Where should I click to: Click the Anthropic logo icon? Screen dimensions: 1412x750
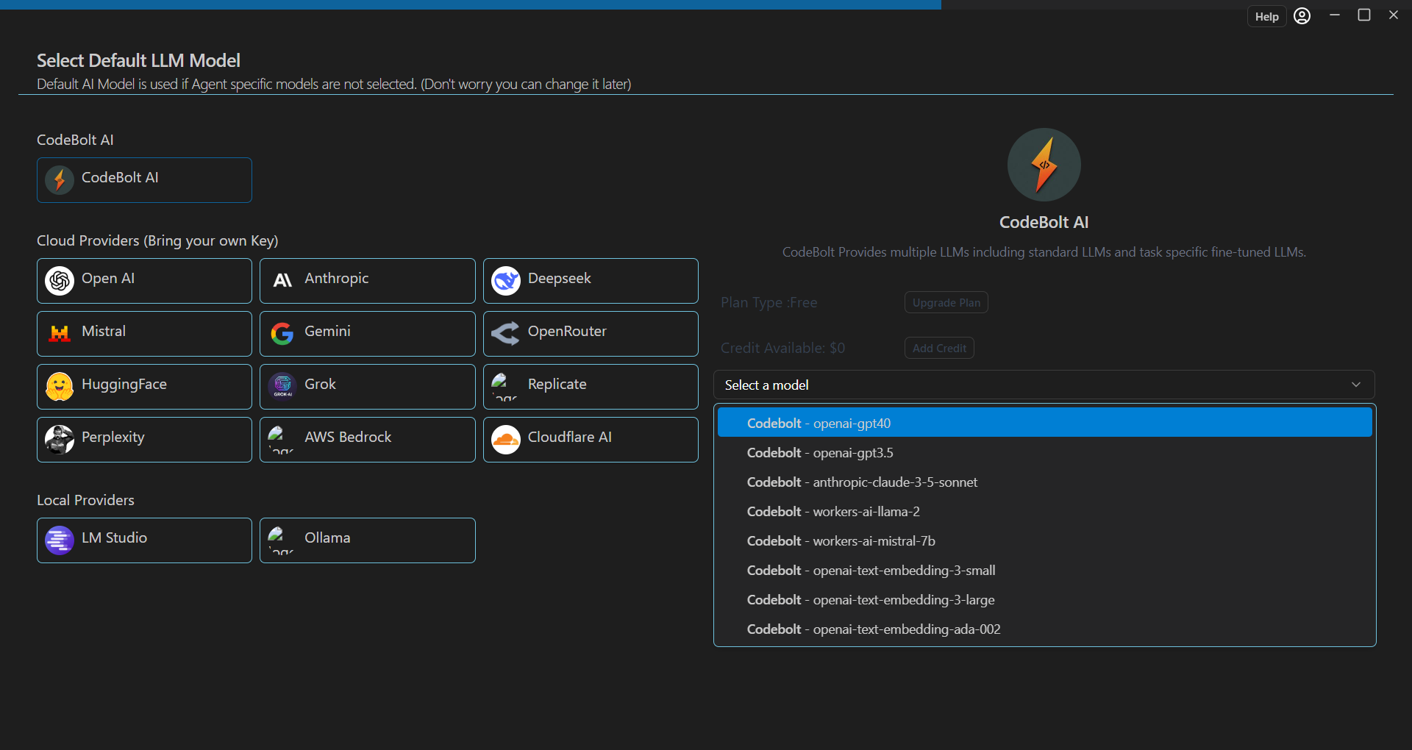pos(282,280)
